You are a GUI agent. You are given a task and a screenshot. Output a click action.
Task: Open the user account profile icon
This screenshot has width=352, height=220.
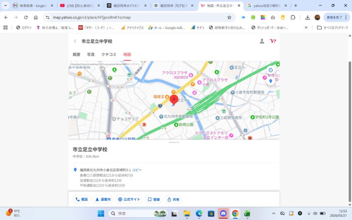pos(262,41)
